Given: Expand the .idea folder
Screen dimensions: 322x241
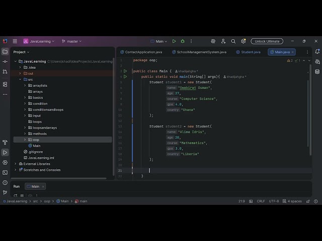Looking at the screenshot, I should pos(20,67).
